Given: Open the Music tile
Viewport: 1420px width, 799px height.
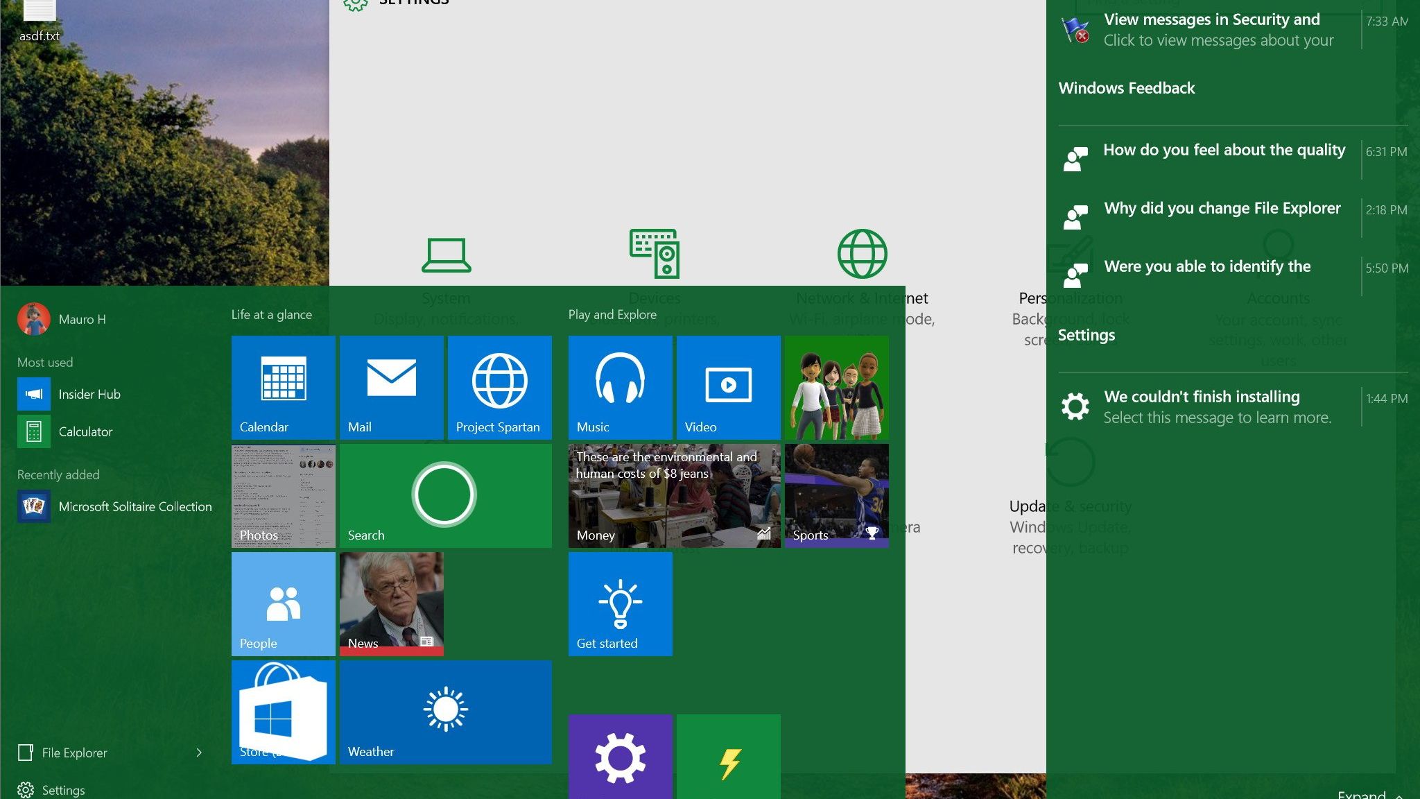Looking at the screenshot, I should pos(620,387).
